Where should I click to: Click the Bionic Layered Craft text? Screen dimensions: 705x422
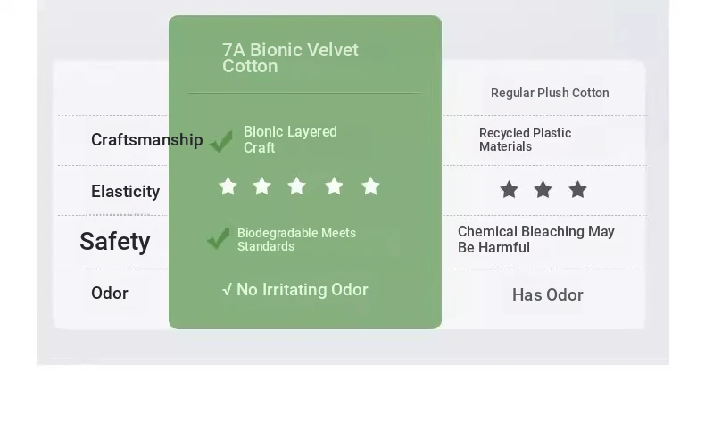point(290,139)
